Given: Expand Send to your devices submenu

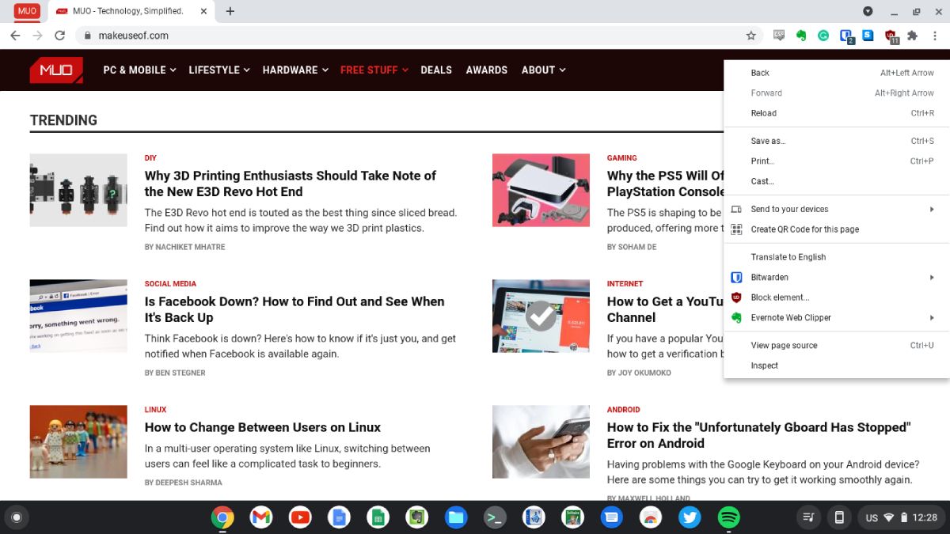Looking at the screenshot, I should [837, 209].
